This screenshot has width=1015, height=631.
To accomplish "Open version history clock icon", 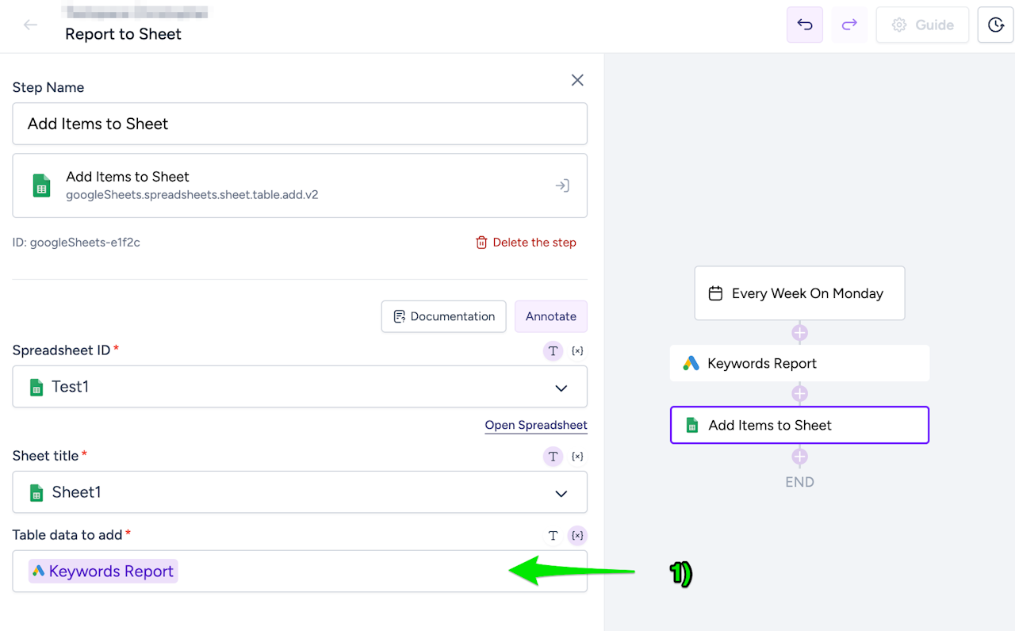I will 996,25.
